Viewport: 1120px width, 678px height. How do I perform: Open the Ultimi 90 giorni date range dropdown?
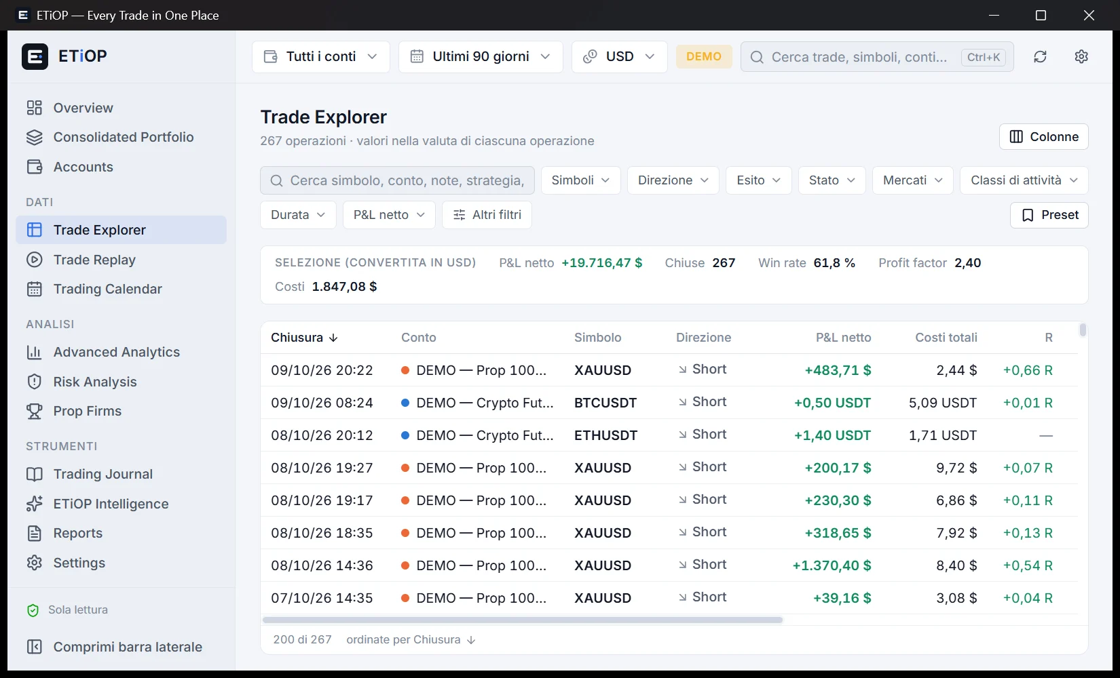pyautogui.click(x=481, y=57)
